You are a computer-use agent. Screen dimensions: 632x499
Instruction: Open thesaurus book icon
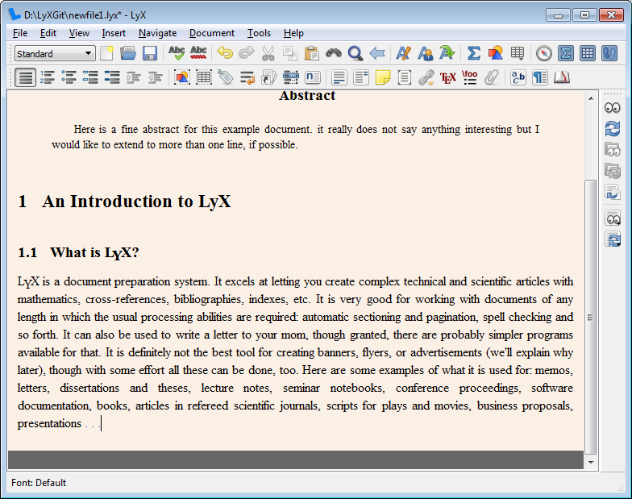(561, 77)
